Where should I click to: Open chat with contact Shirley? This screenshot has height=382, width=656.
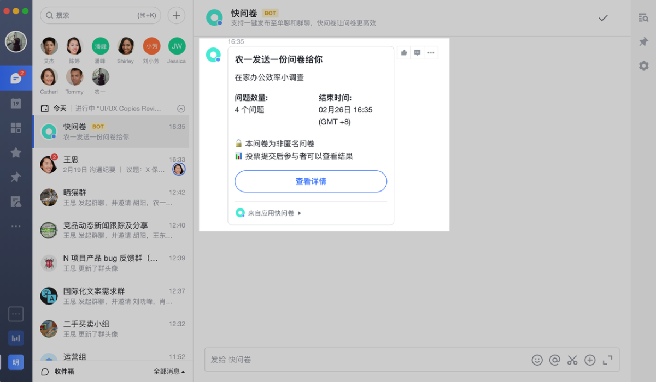(125, 50)
